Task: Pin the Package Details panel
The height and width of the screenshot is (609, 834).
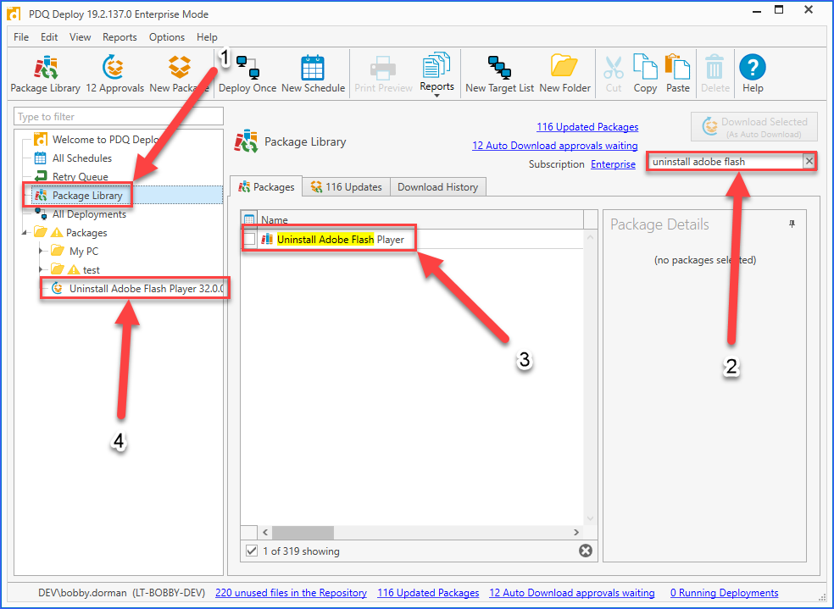Action: point(792,224)
